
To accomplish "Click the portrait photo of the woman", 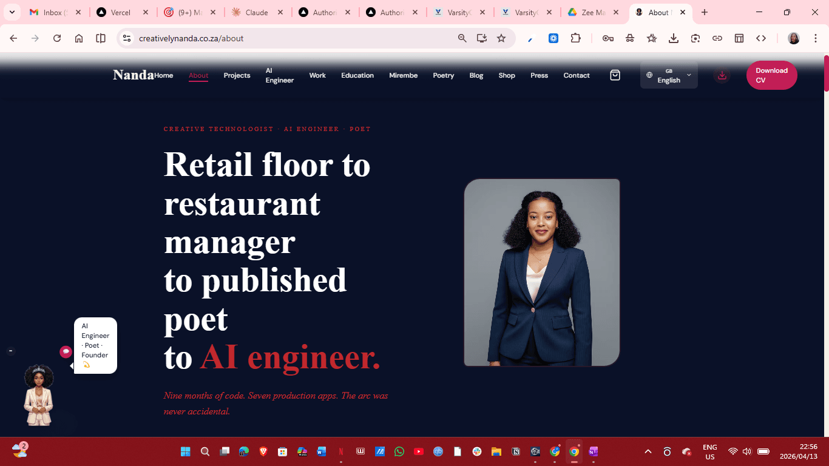I will 542,272.
